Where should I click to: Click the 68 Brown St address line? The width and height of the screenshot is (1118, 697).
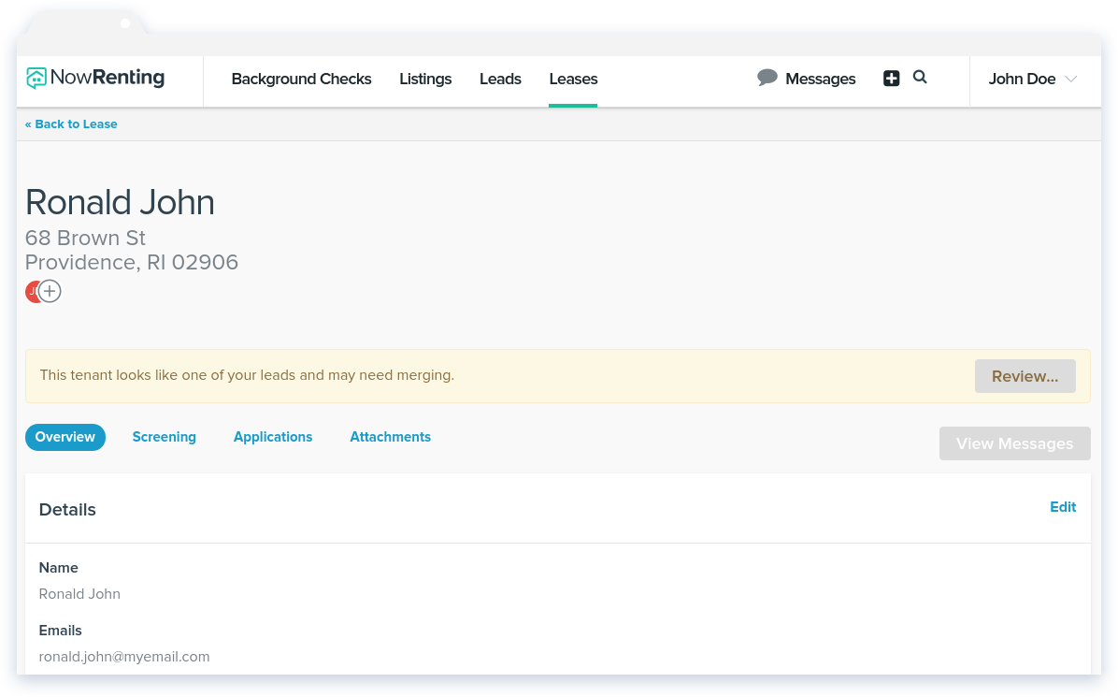click(x=86, y=238)
